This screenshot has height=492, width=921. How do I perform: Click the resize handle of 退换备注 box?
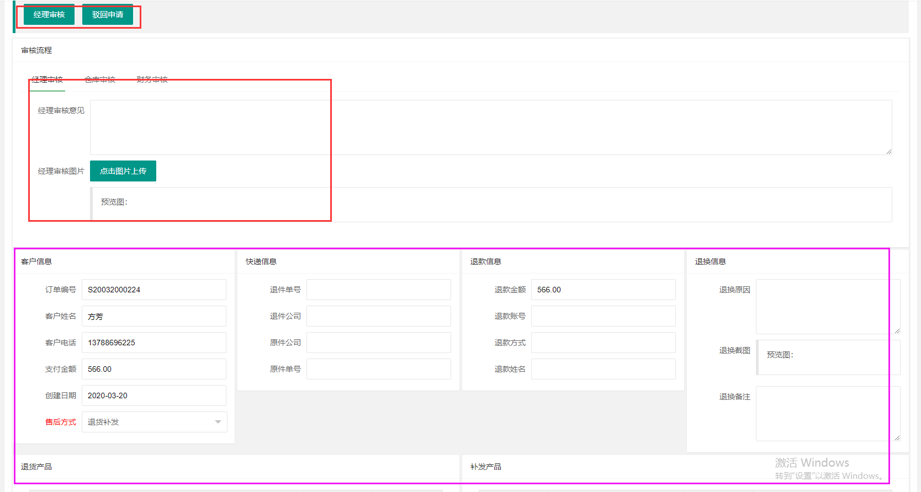(x=897, y=438)
